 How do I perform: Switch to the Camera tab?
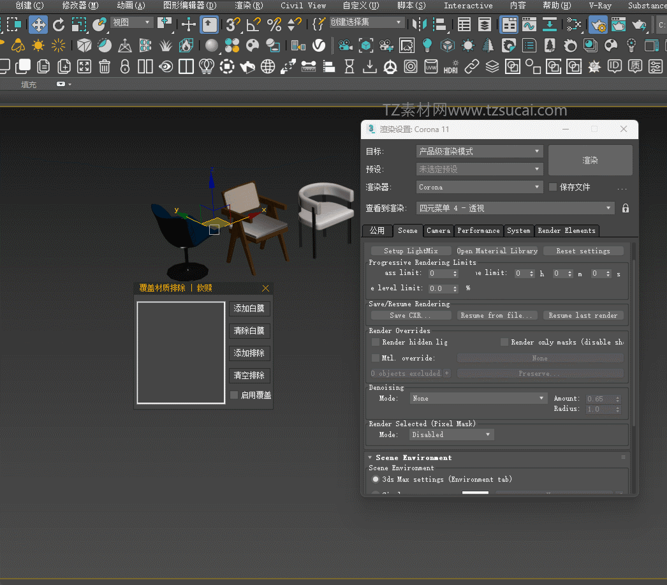point(438,230)
